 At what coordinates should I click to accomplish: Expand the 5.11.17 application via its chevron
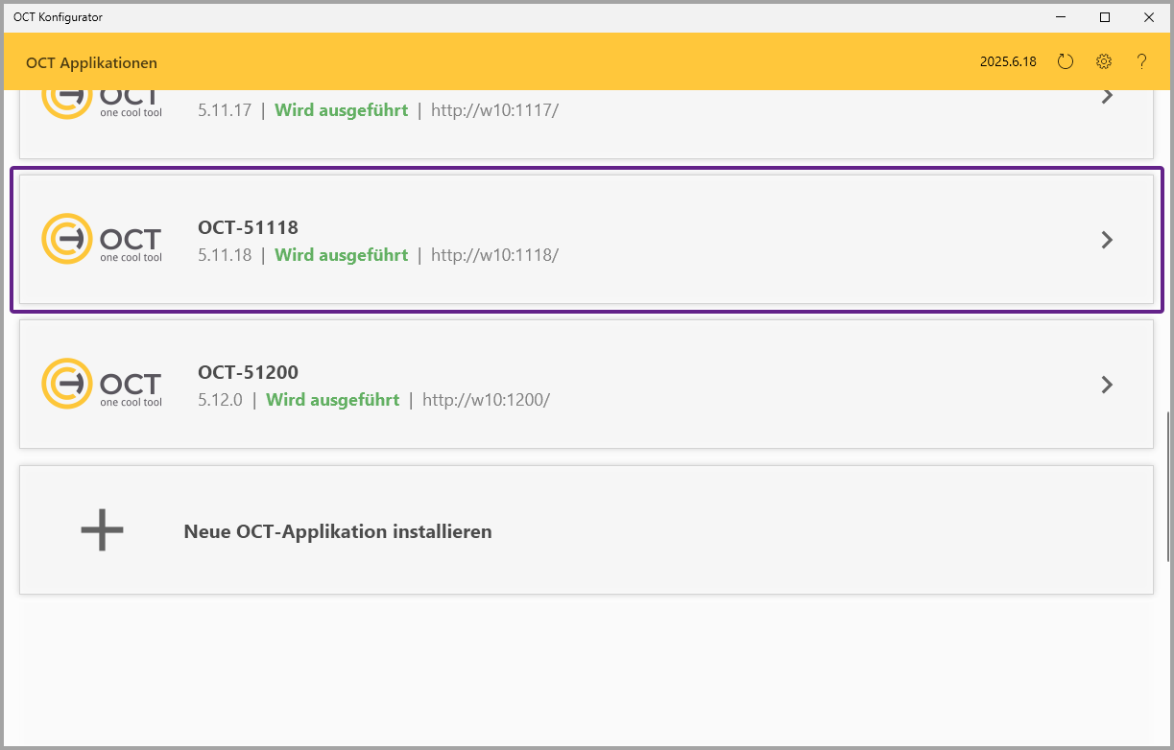1107,96
